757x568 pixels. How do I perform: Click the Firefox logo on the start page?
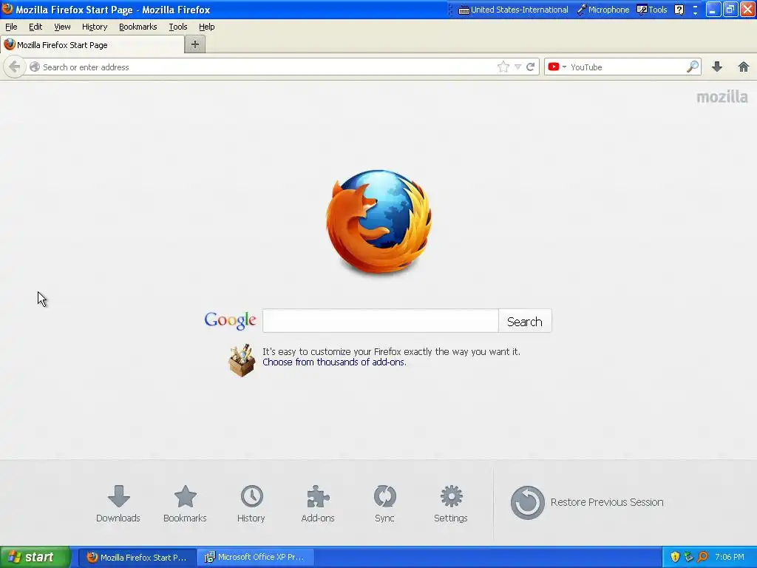tap(379, 222)
